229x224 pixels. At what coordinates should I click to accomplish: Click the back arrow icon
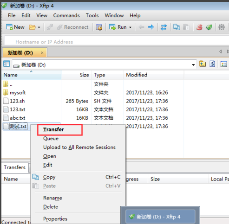[141, 27]
